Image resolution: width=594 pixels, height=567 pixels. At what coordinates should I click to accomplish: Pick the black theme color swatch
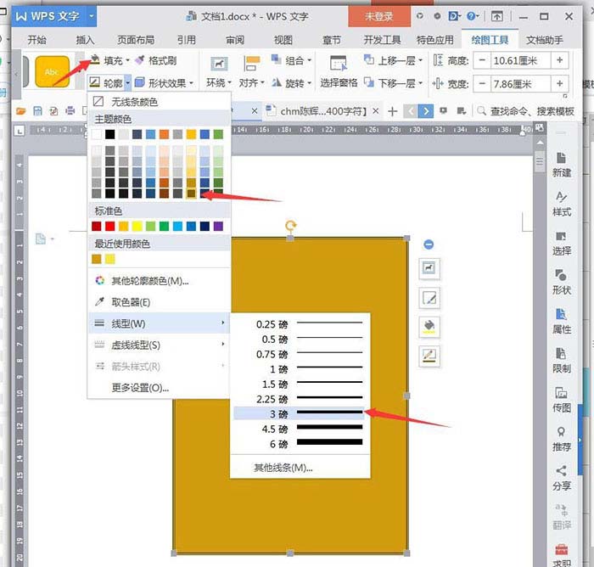click(x=109, y=134)
